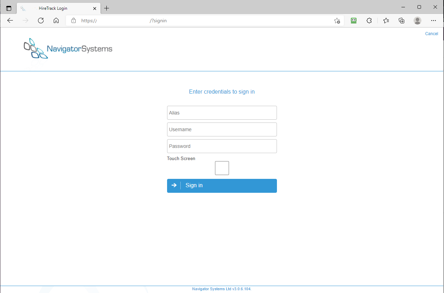The height and width of the screenshot is (293, 444).
Task: Open Settings and more ellipsis menu
Action: coord(434,21)
